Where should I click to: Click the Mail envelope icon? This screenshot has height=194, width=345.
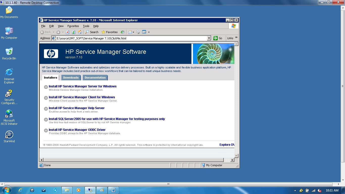pyautogui.click(x=130, y=32)
